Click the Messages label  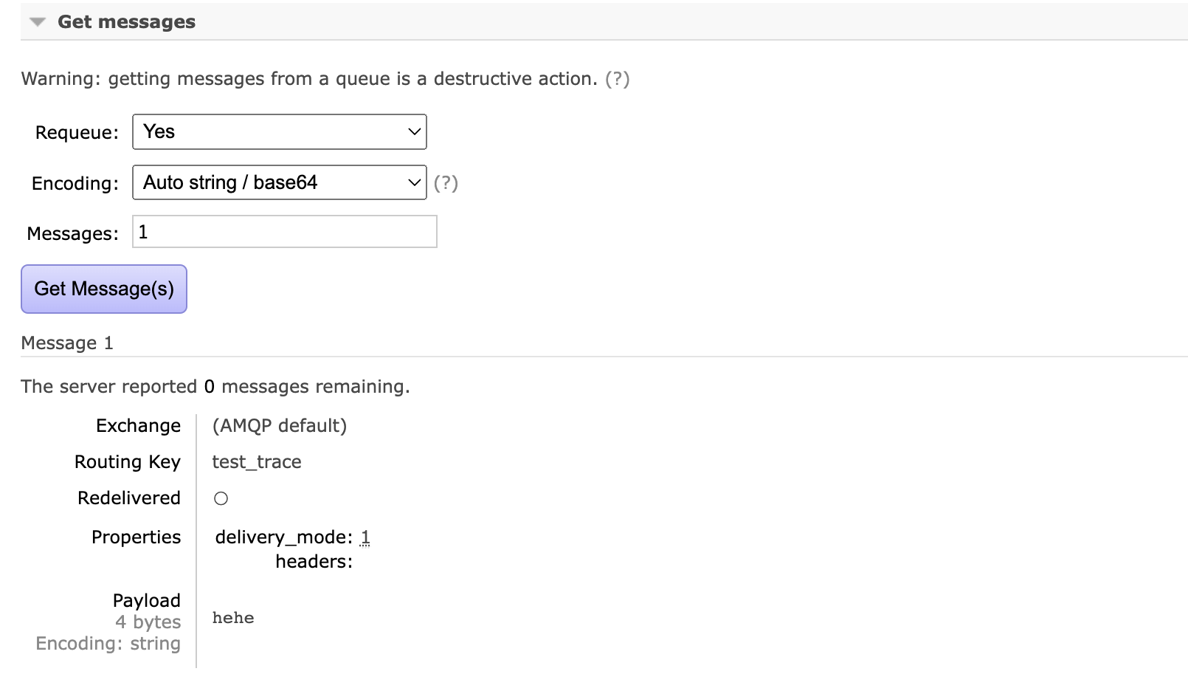coord(72,234)
